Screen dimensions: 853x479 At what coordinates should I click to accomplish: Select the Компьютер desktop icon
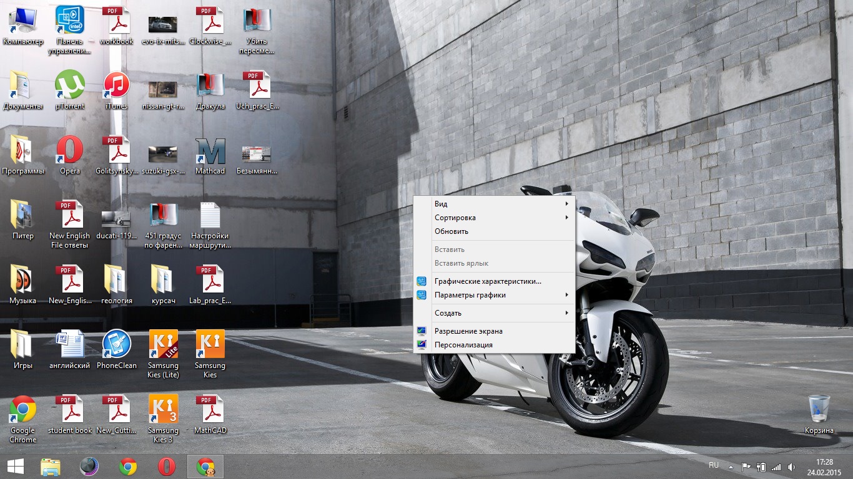click(23, 27)
